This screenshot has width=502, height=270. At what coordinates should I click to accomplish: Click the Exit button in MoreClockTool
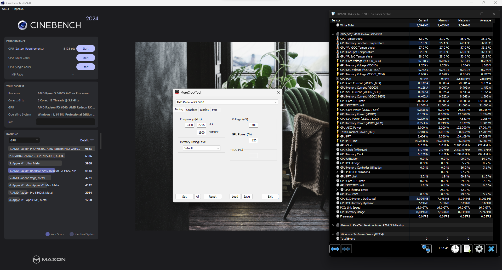(270, 197)
